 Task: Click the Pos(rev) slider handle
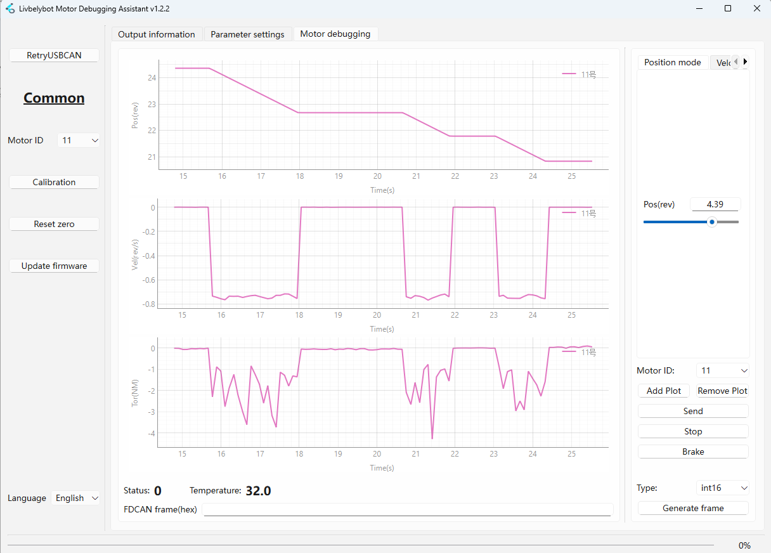[712, 222]
